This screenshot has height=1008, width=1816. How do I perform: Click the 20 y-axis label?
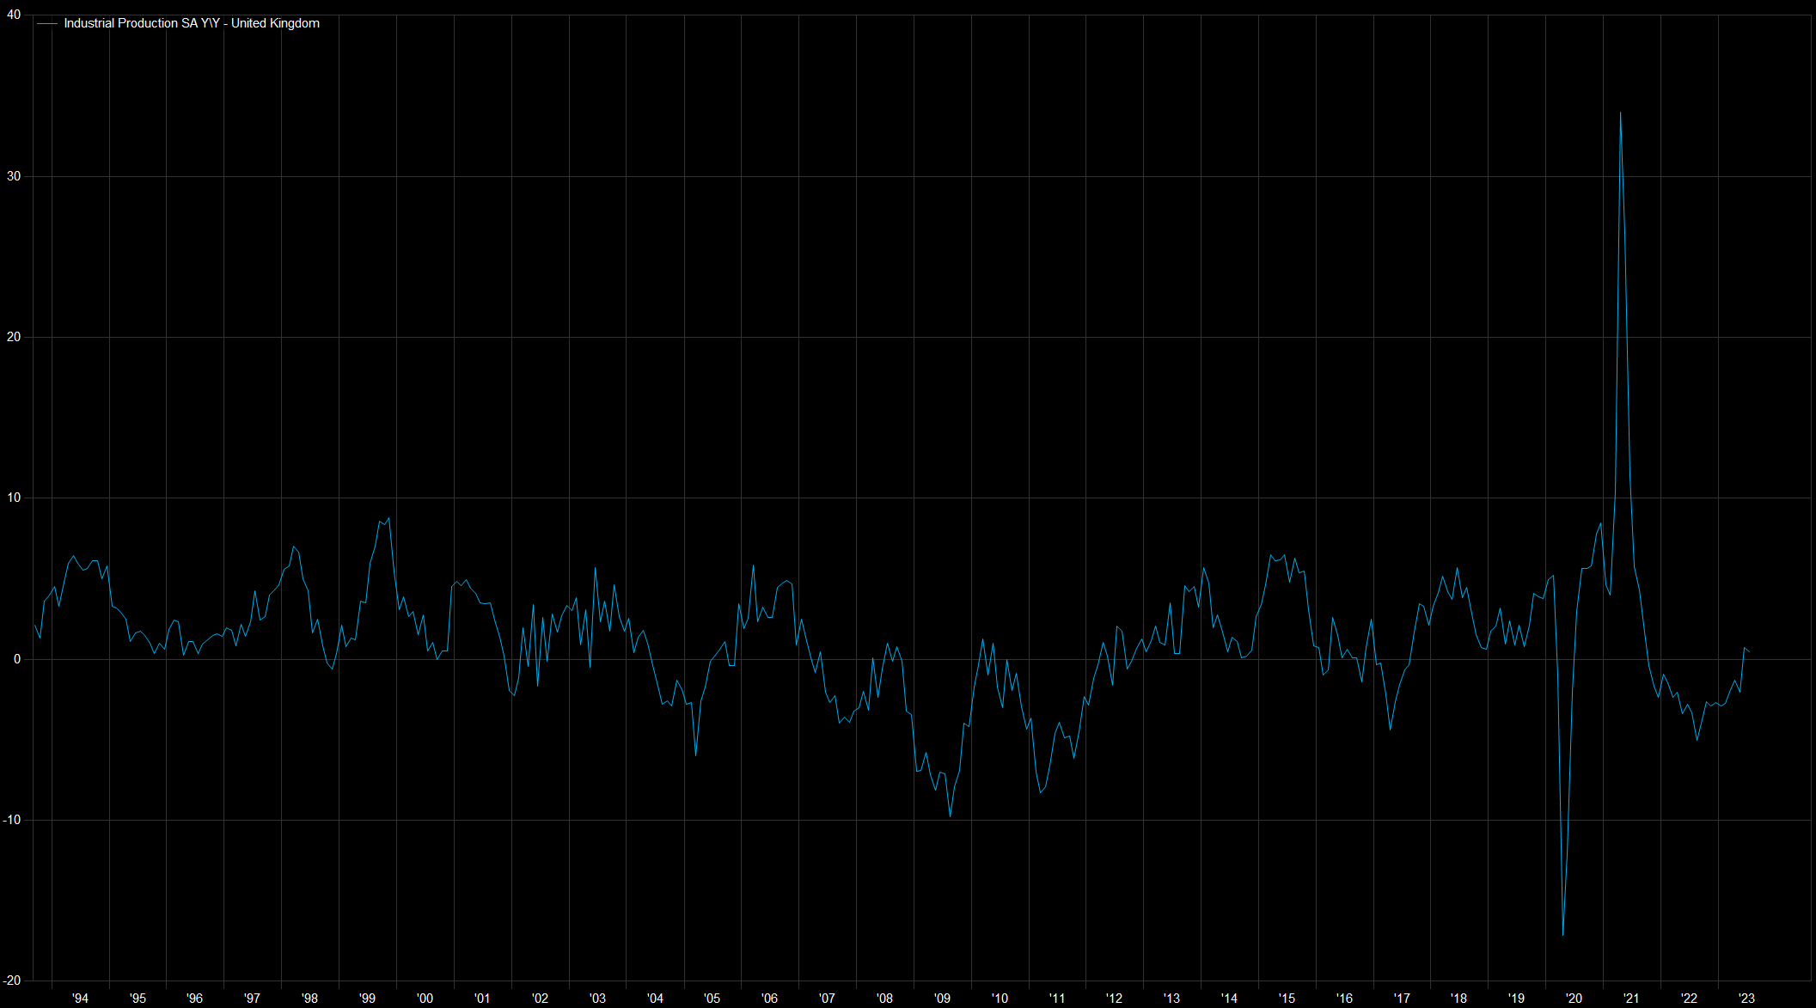pos(14,337)
